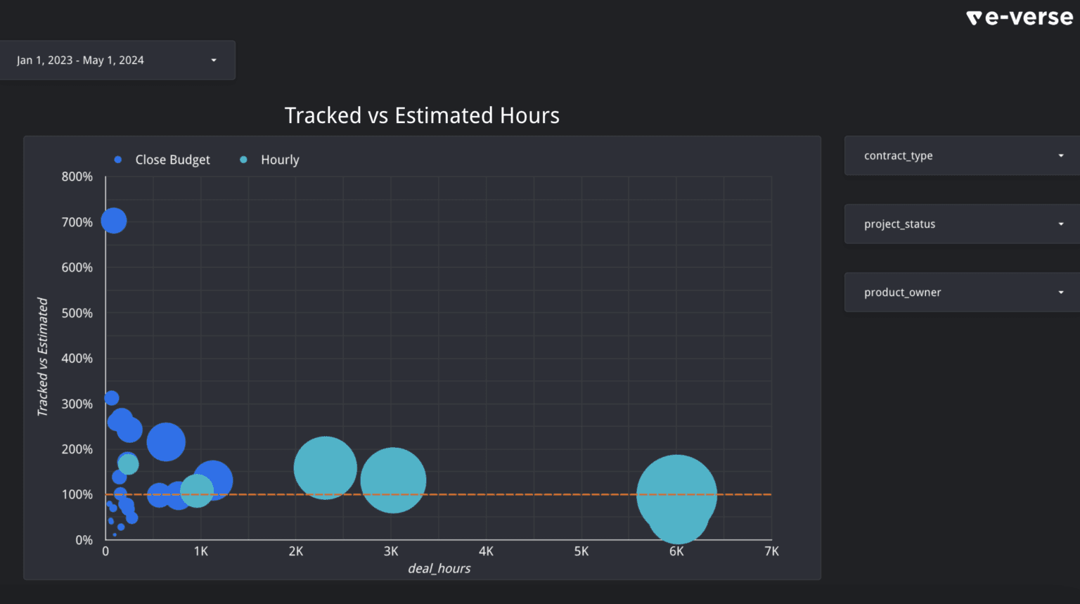
Task: Select the small teal Hourly bubble near 165%
Action: 129,464
